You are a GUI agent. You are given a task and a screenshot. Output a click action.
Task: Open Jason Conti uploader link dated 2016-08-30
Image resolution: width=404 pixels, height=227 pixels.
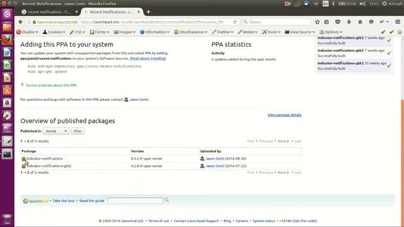point(215,158)
